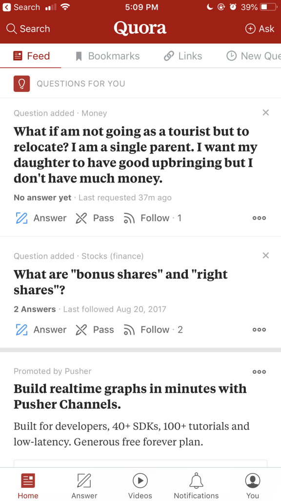Open more options for bonus shares question
Screen dimensions: 281x501
[x=259, y=330]
